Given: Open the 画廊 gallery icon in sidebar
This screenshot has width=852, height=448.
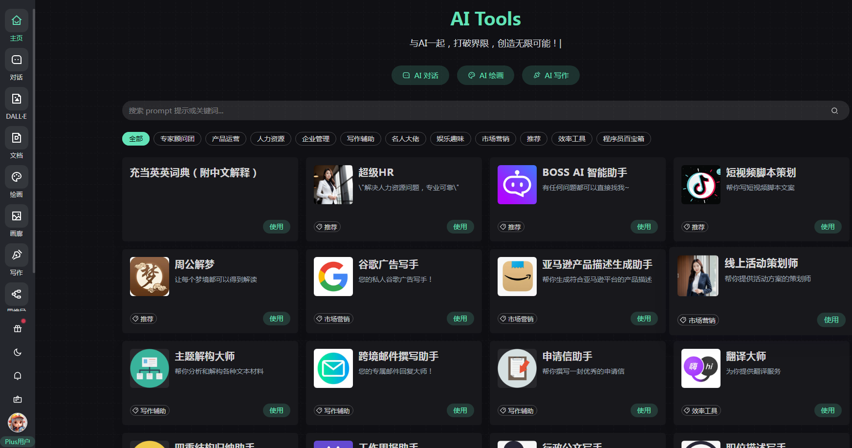Looking at the screenshot, I should 17,216.
